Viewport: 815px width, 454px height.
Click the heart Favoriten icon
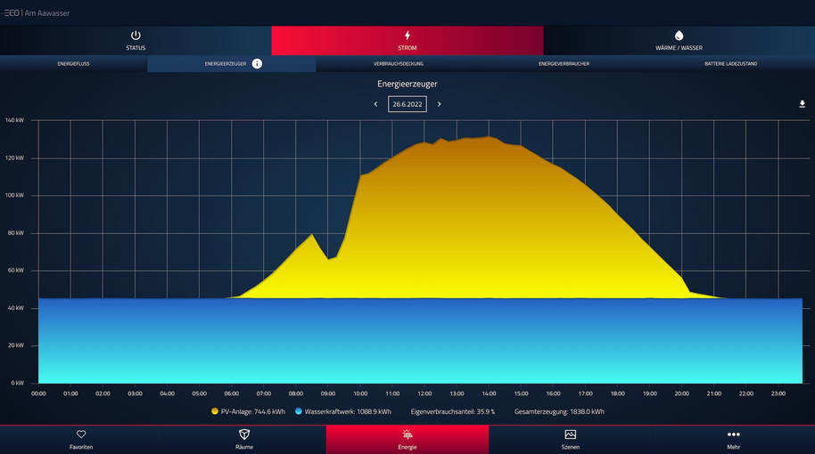(81, 434)
